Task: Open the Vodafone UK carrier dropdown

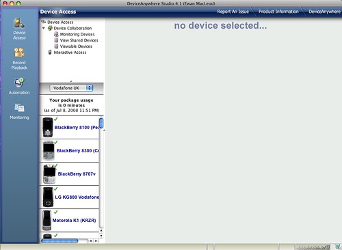Action: coord(71,88)
